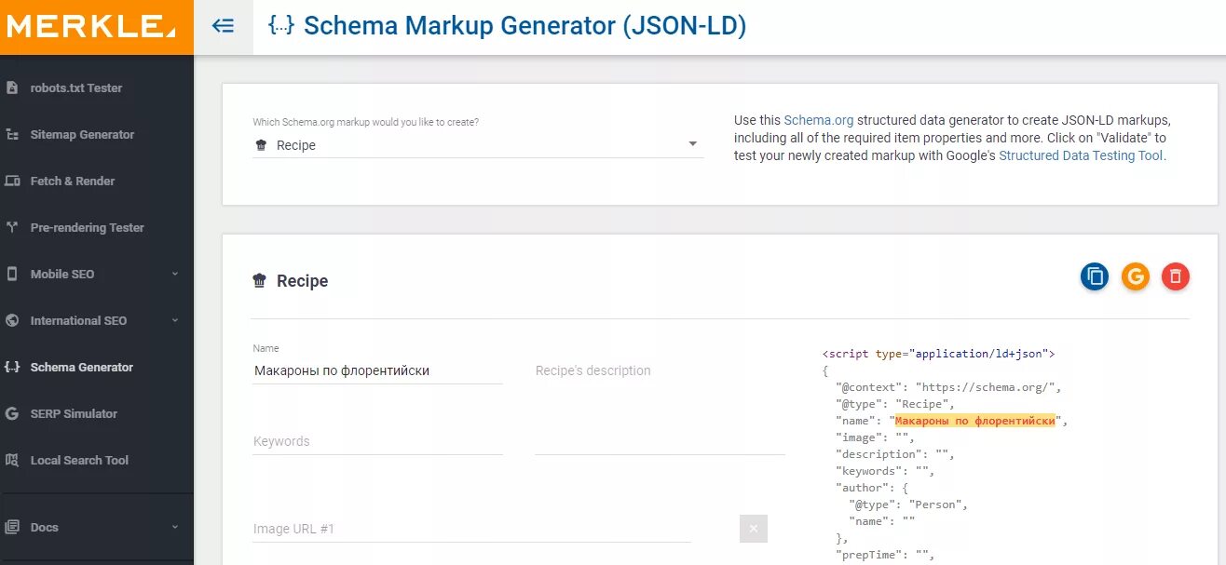This screenshot has width=1226, height=565.
Task: Click the Local Search Tool map icon
Action: click(12, 461)
